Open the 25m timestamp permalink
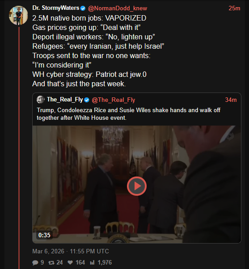249x269 pixels. point(234,8)
